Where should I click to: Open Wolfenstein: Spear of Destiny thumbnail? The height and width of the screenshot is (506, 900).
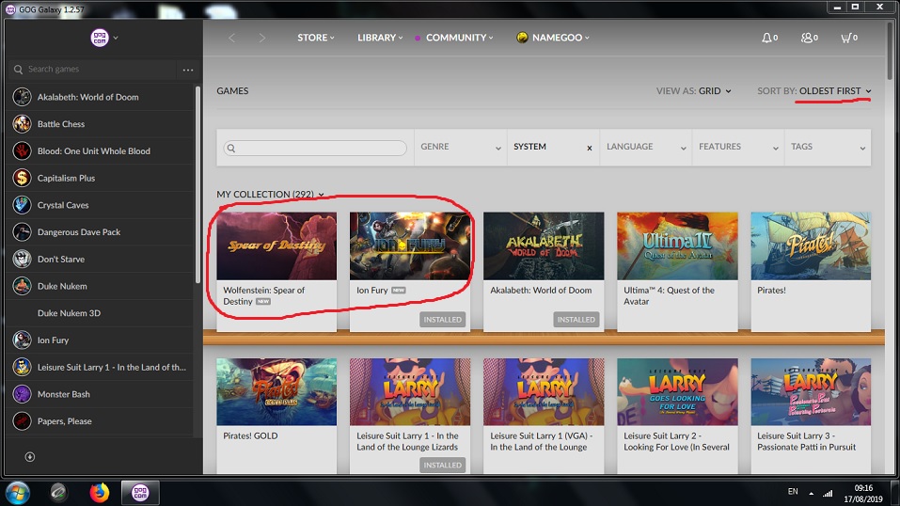tap(276, 245)
